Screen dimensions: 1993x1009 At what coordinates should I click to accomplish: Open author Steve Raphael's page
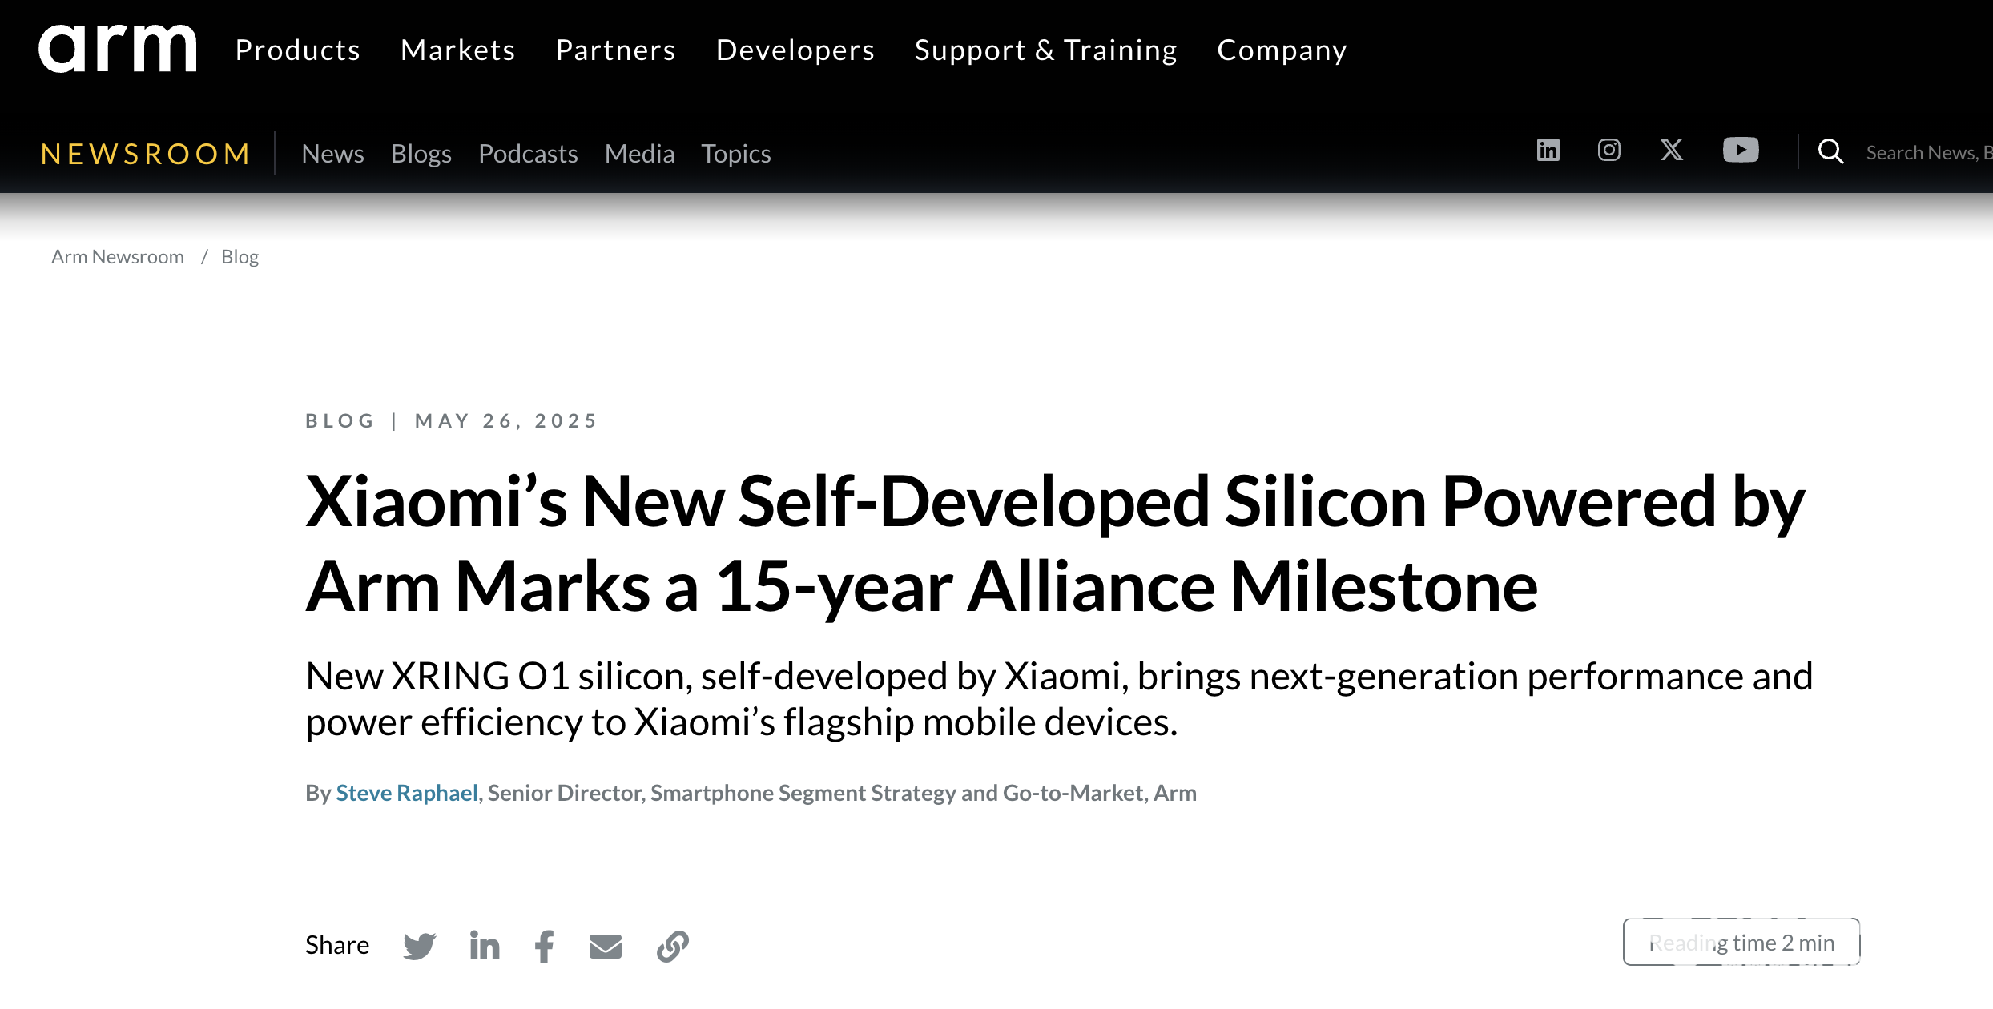[406, 793]
